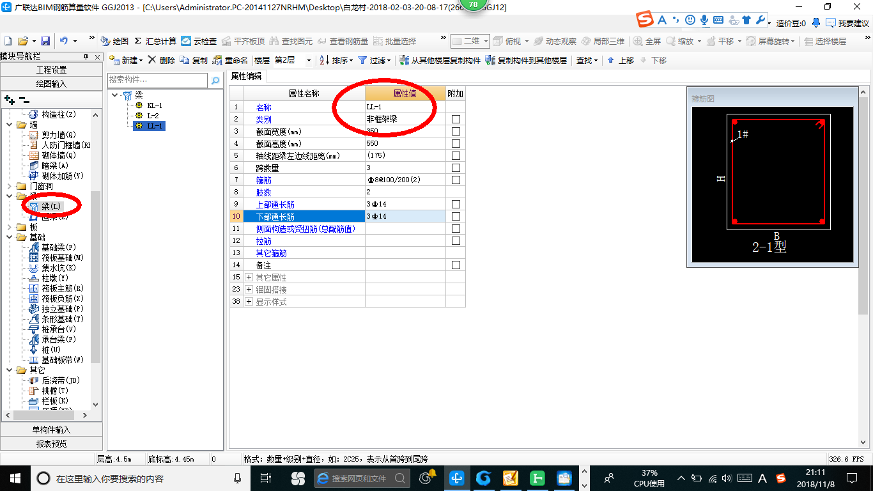Image resolution: width=873 pixels, height=491 pixels.
Task: Select 后浇带(JD) tree item
Action: click(x=60, y=380)
